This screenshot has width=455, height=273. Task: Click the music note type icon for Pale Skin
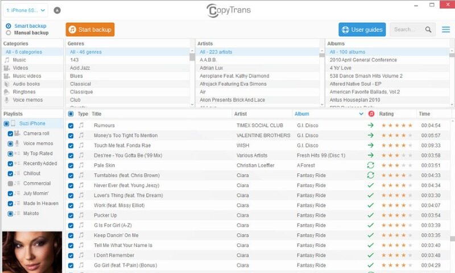coord(81,165)
